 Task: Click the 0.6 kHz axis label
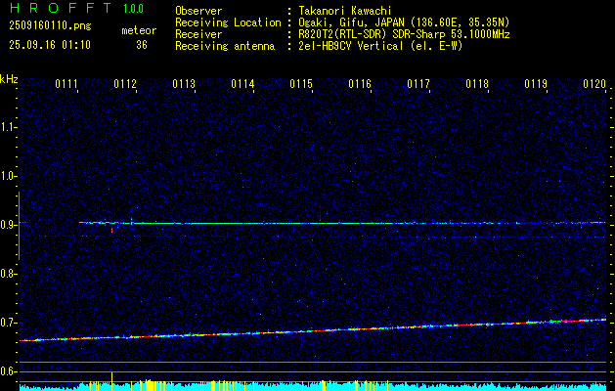coord(8,371)
